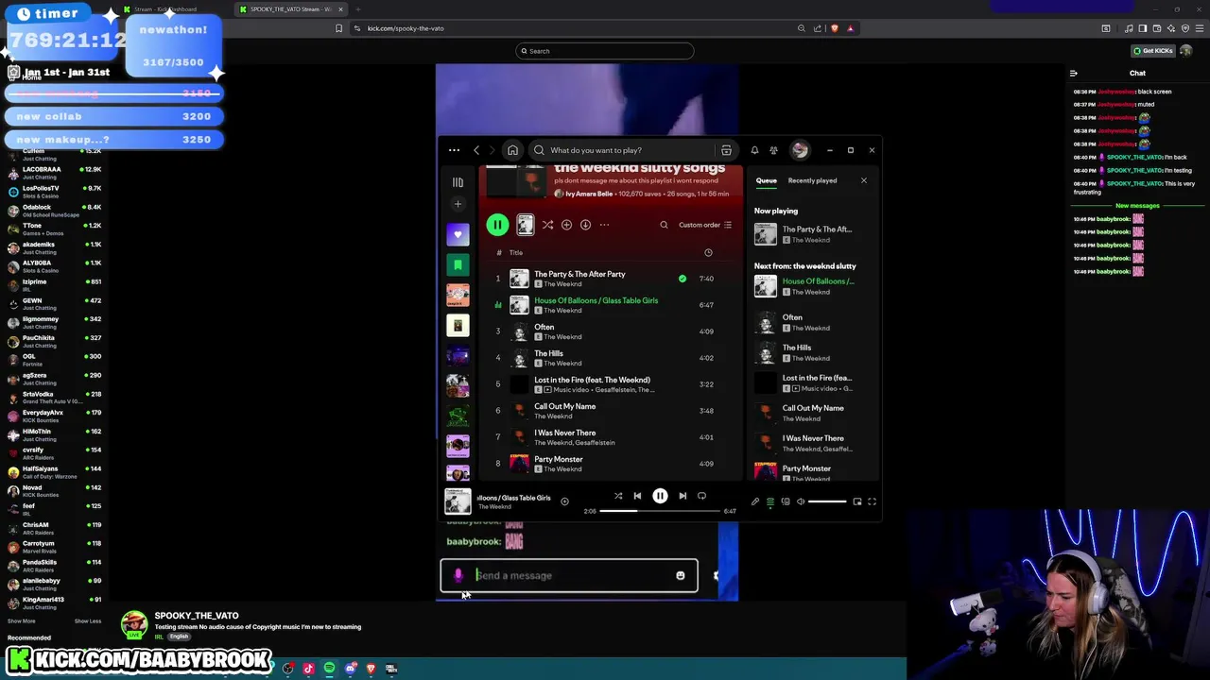Toggle saved checkmark on first track
The width and height of the screenshot is (1210, 680).
(683, 279)
